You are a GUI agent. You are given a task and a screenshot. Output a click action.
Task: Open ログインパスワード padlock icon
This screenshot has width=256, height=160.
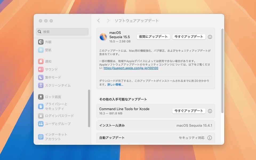click(x=41, y=116)
